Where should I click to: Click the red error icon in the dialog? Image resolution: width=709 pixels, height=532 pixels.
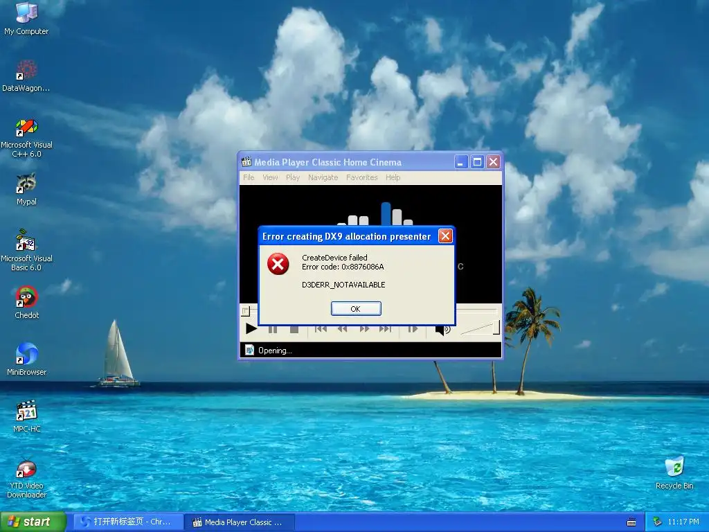click(x=278, y=264)
